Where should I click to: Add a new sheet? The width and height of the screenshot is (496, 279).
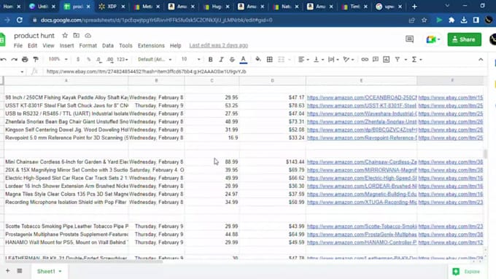pos(7,271)
